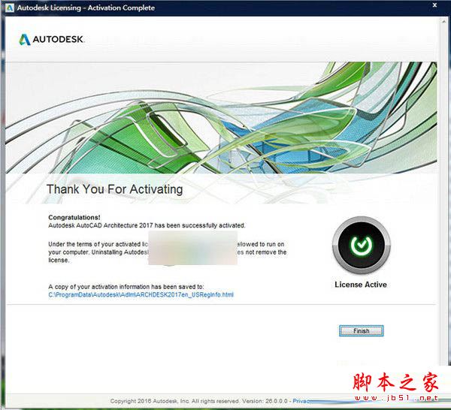451x410 pixels.
Task: Click the Version 26.0.0.0 footer text
Action: (x=267, y=401)
